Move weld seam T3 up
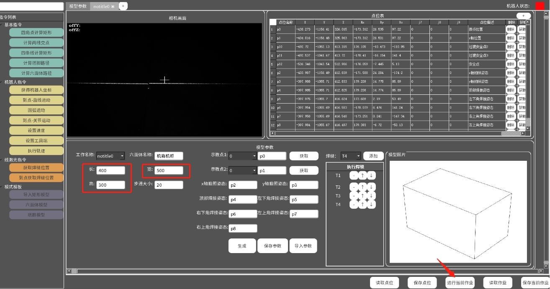Screen dimensions: 550x289 click(x=363, y=195)
